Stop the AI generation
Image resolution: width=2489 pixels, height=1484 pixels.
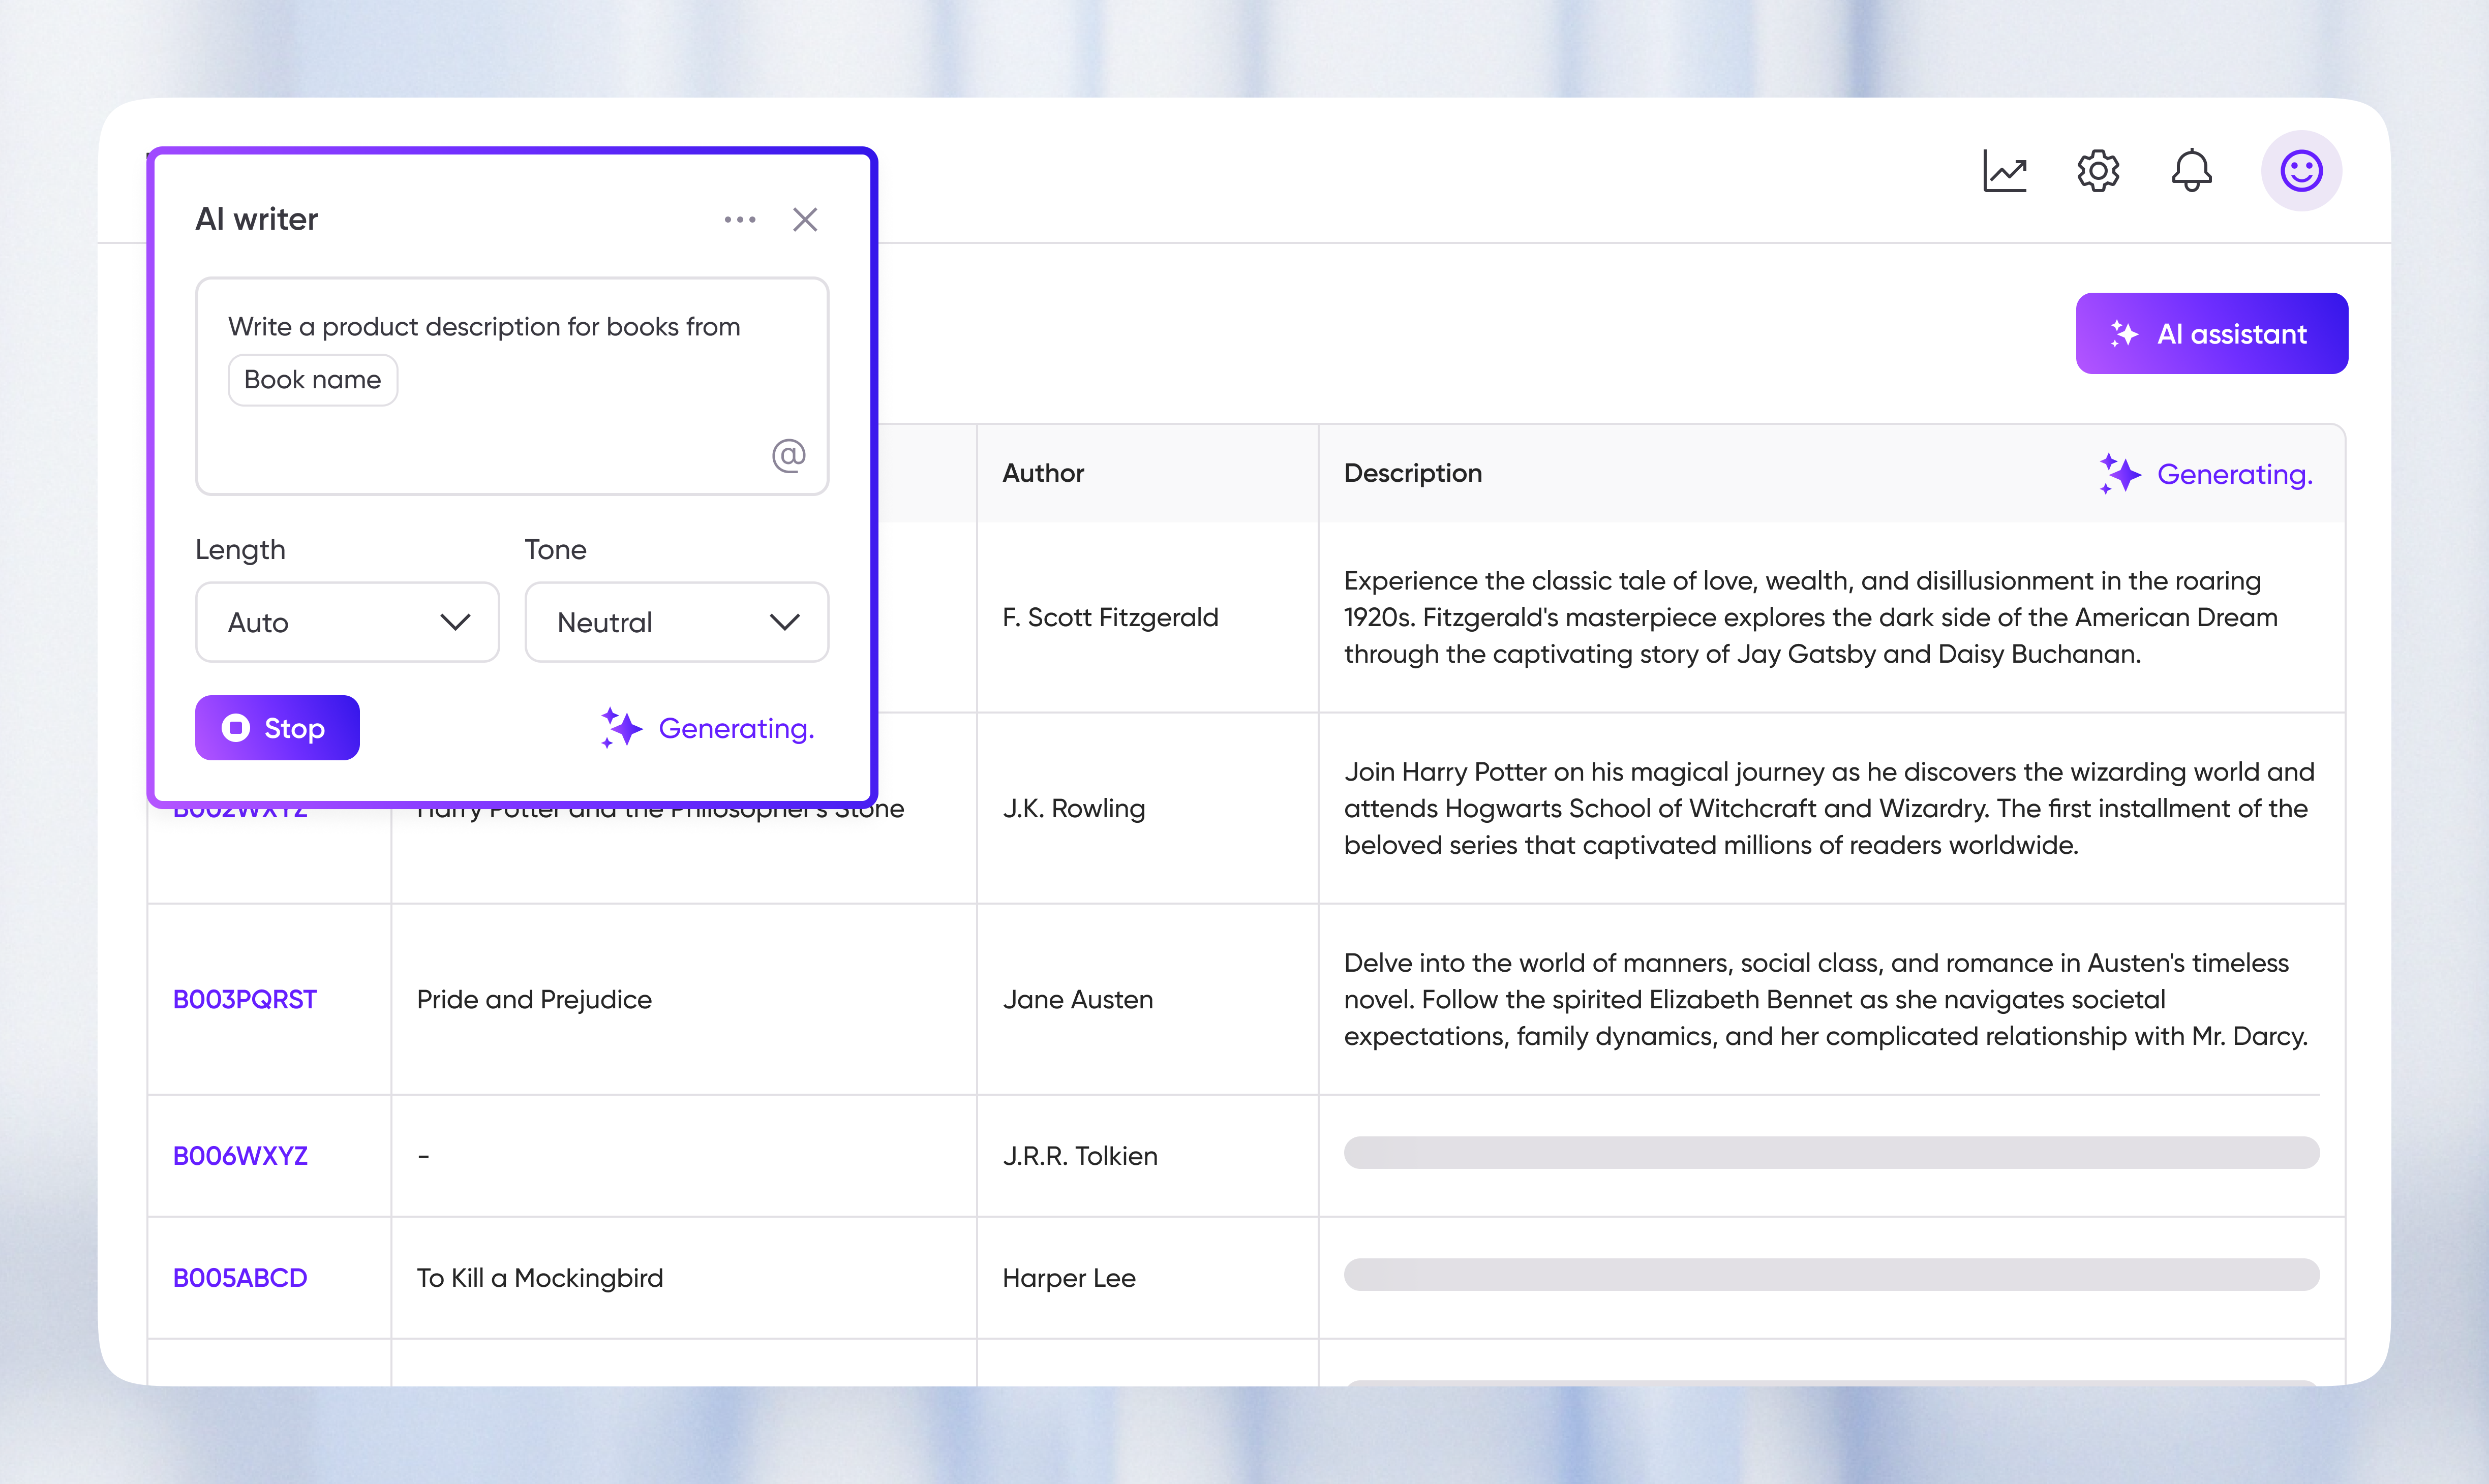(277, 728)
